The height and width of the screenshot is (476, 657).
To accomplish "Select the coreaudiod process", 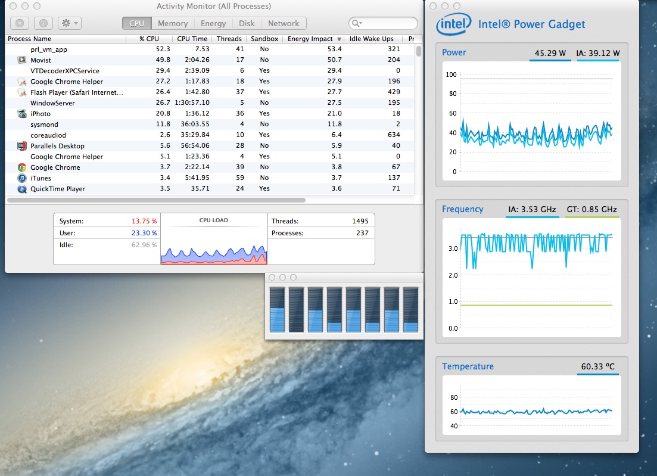I will pyautogui.click(x=210, y=135).
